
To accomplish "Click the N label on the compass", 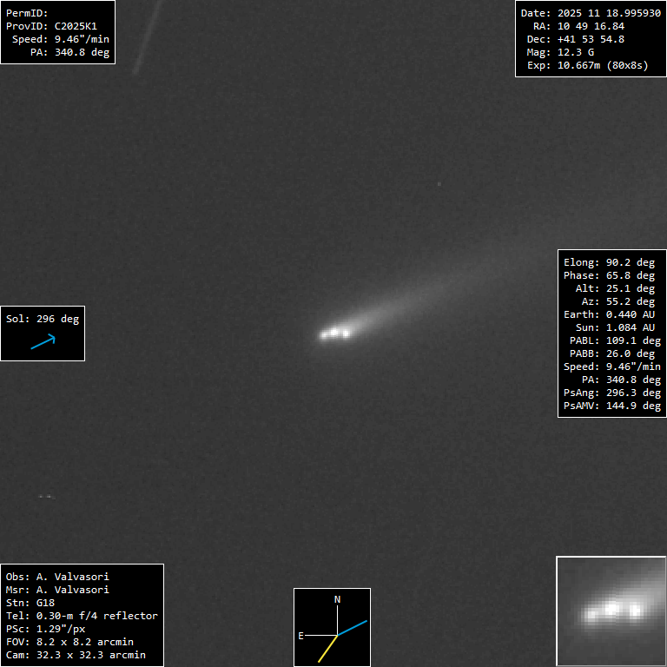I will pos(338,599).
